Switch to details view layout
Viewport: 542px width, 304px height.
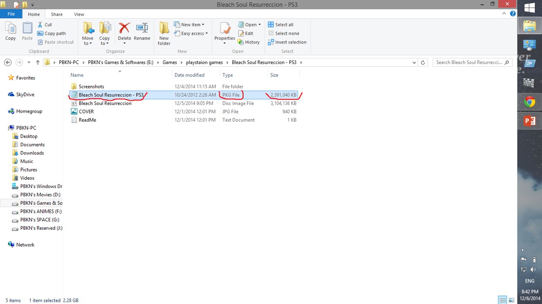pos(503,300)
